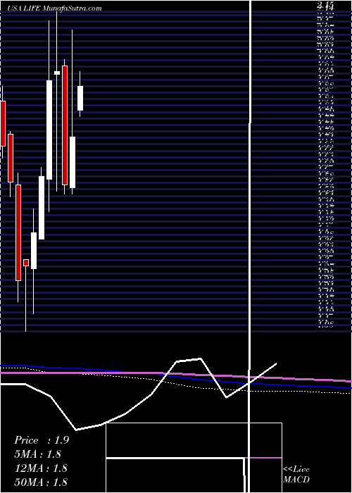Click the tiny white candlestick with the longest wick

[x=57, y=73]
